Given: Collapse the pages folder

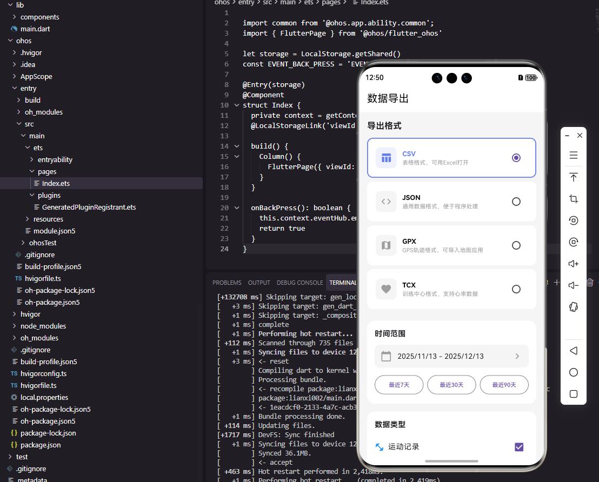Looking at the screenshot, I should pos(32,171).
